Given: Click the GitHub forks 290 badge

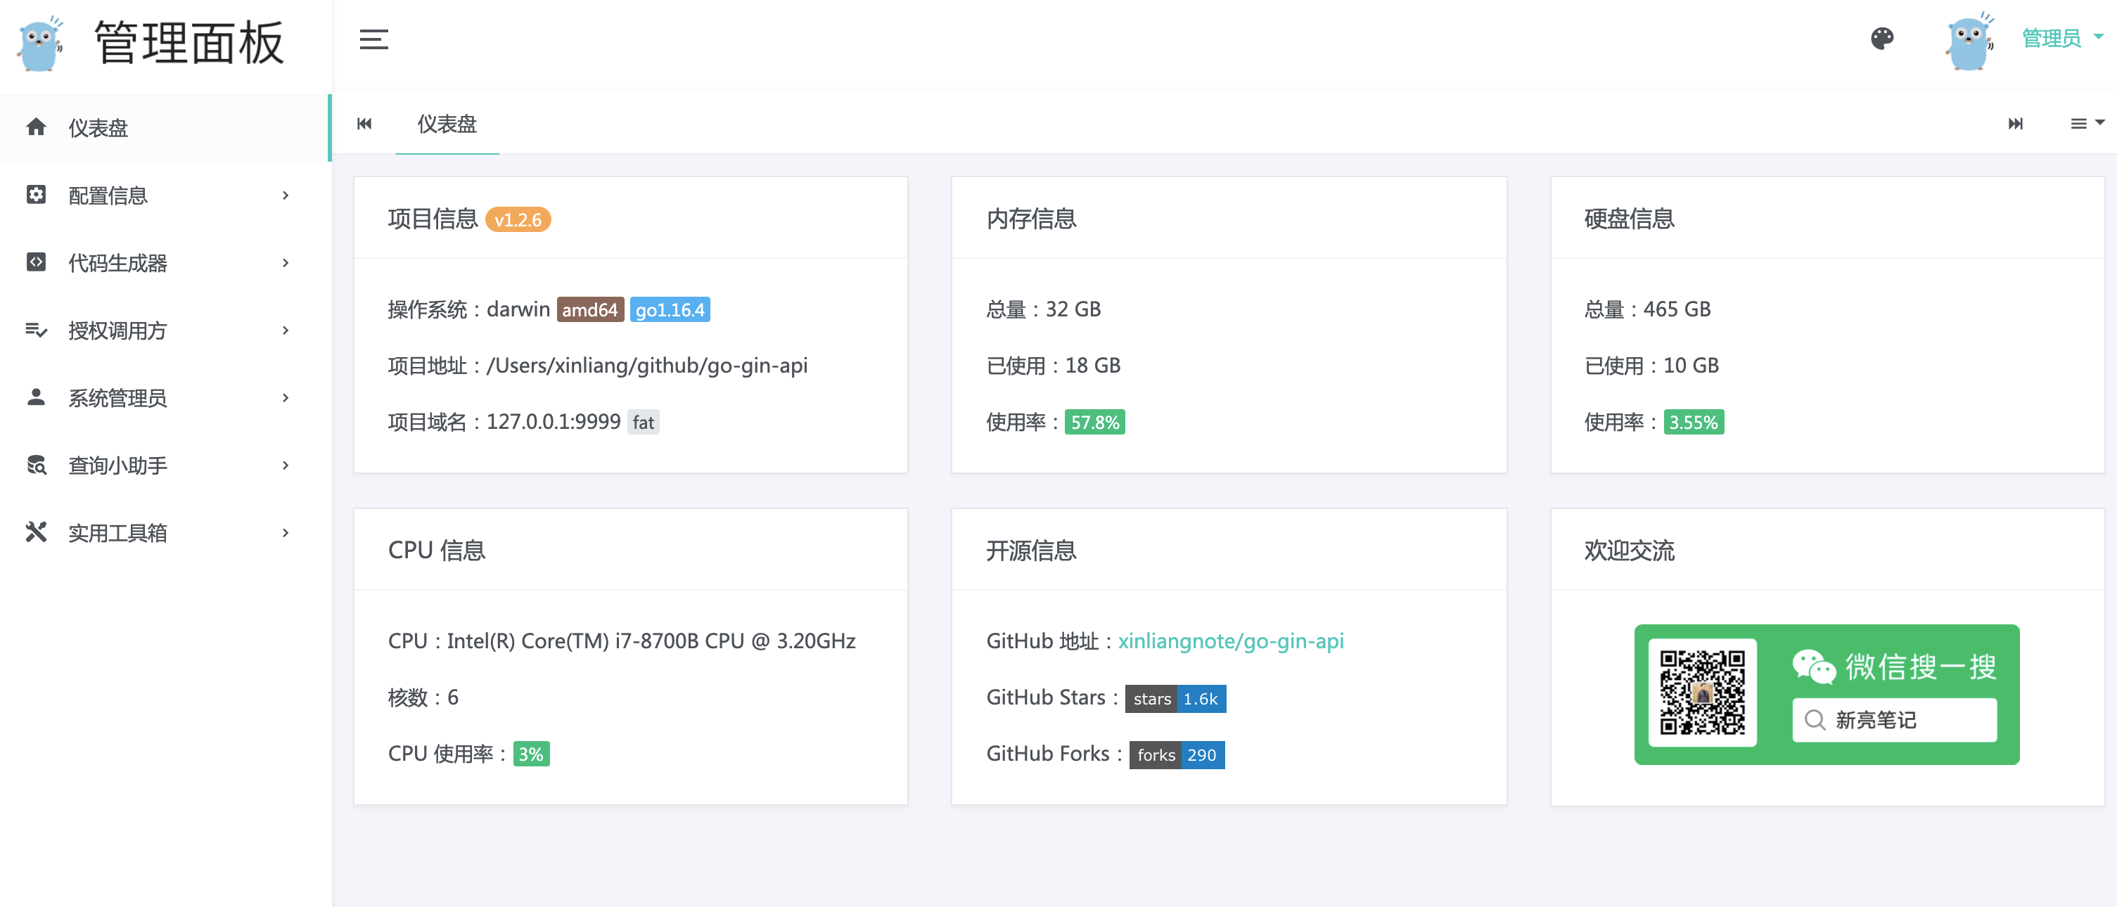Looking at the screenshot, I should [1177, 755].
